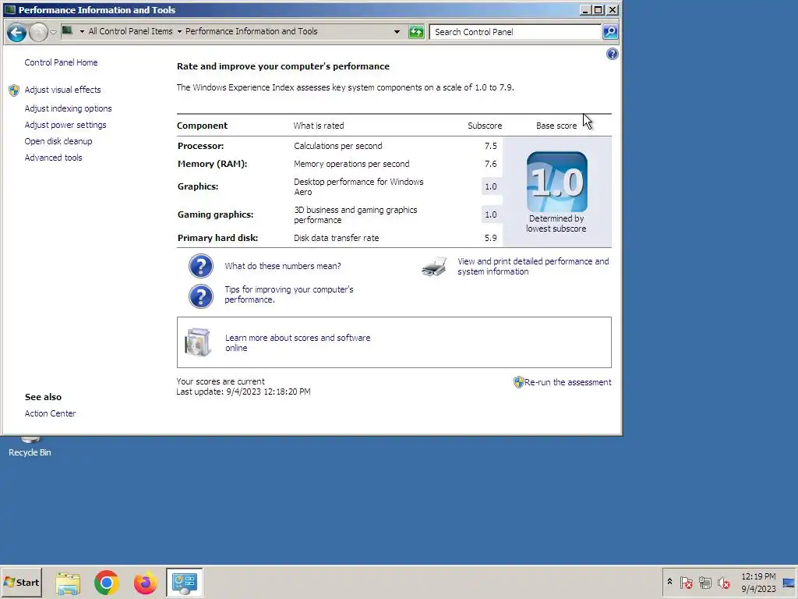Image resolution: width=798 pixels, height=599 pixels.
Task: Re-run the assessment
Action: pyautogui.click(x=568, y=382)
